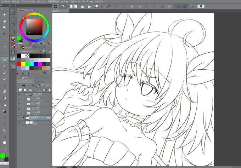Open the Quick Access palette icon
241x168 pixels.
click(x=13, y=11)
